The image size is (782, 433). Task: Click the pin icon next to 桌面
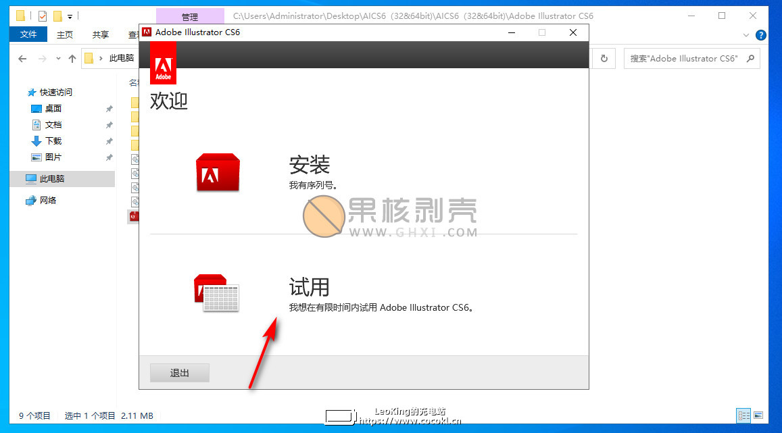click(109, 109)
